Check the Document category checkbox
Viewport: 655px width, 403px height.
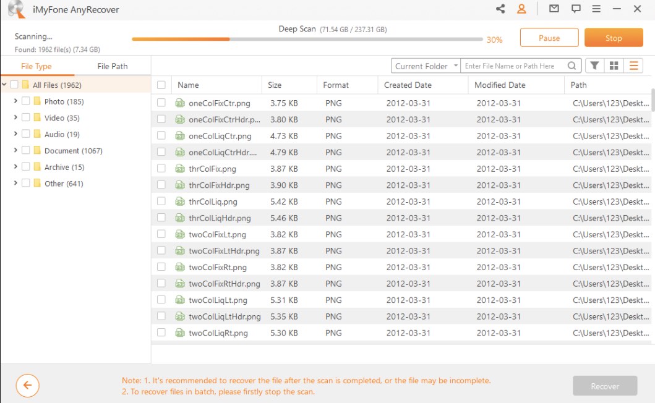pos(26,150)
